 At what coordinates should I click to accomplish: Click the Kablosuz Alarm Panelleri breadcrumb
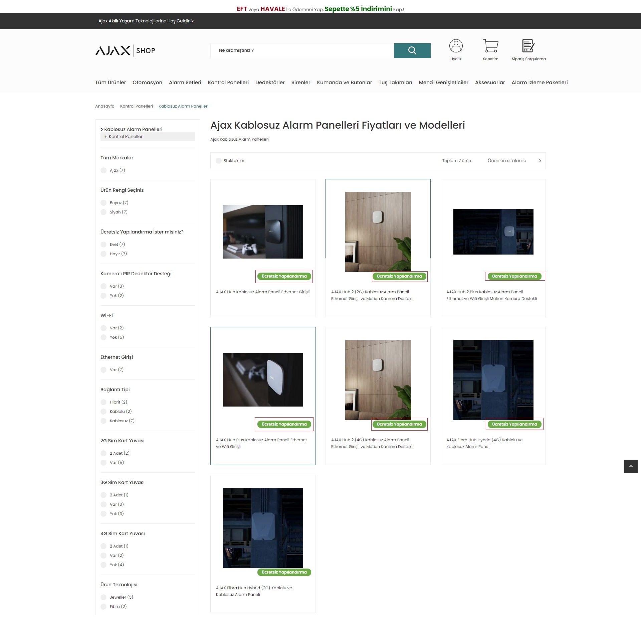(x=183, y=106)
